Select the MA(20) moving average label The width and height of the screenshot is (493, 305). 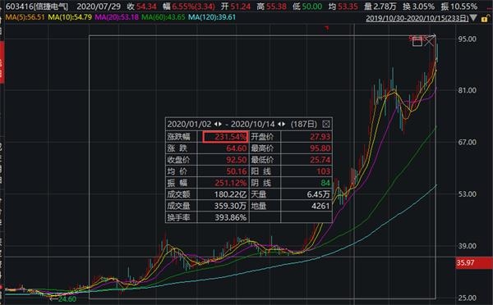click(117, 17)
